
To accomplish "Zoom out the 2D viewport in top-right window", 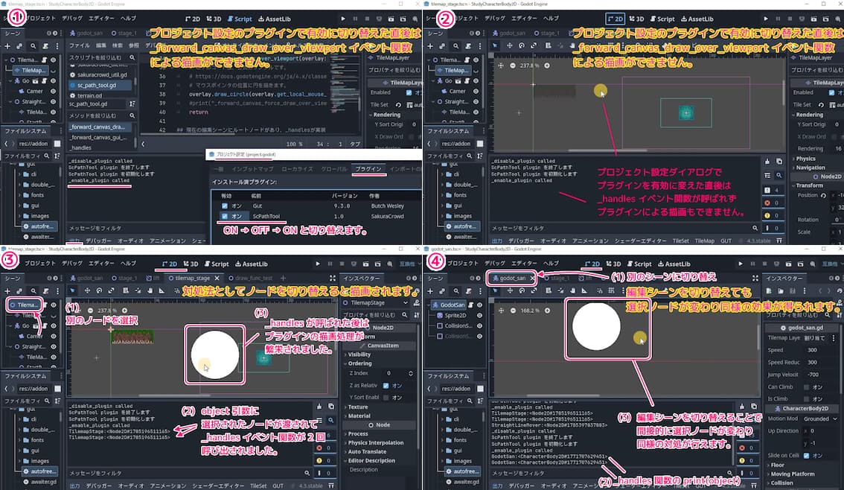I will 513,66.
